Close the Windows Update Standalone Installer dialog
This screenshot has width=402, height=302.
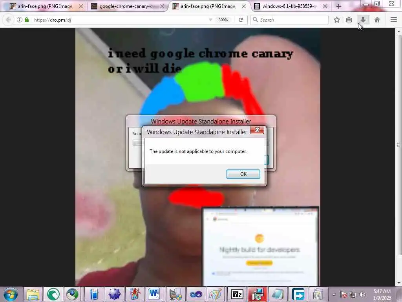click(257, 130)
